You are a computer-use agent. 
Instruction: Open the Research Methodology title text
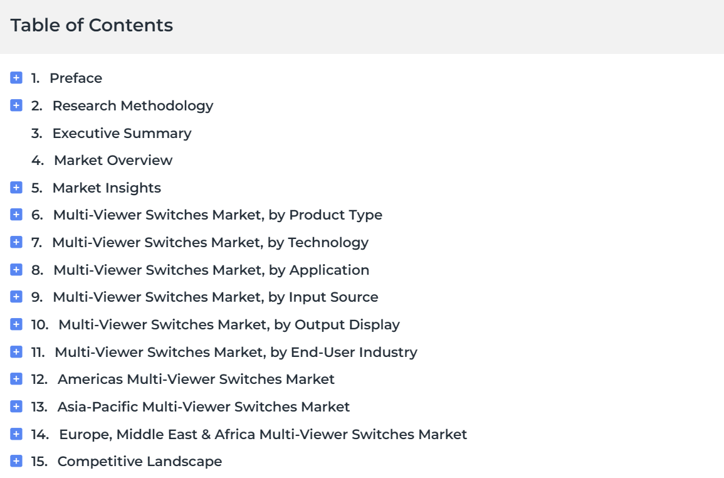(133, 106)
